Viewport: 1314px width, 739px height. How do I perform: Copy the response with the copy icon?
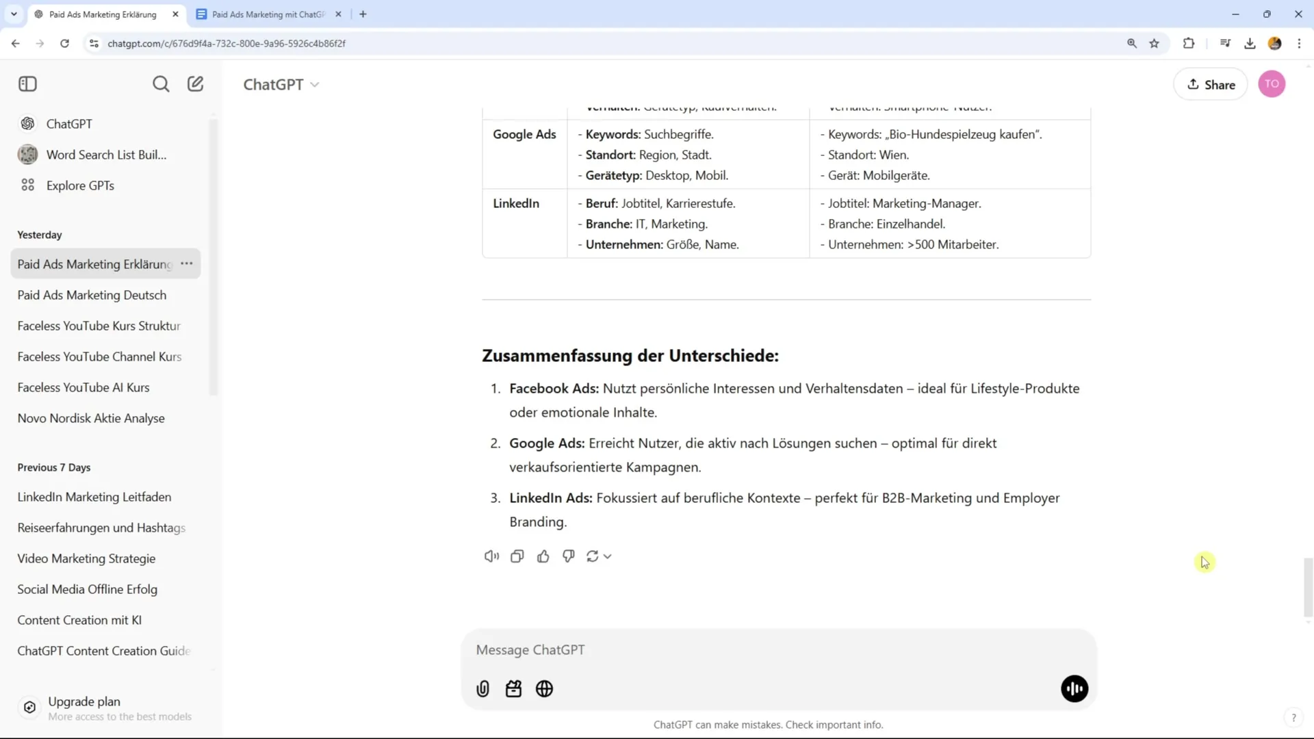coord(517,556)
